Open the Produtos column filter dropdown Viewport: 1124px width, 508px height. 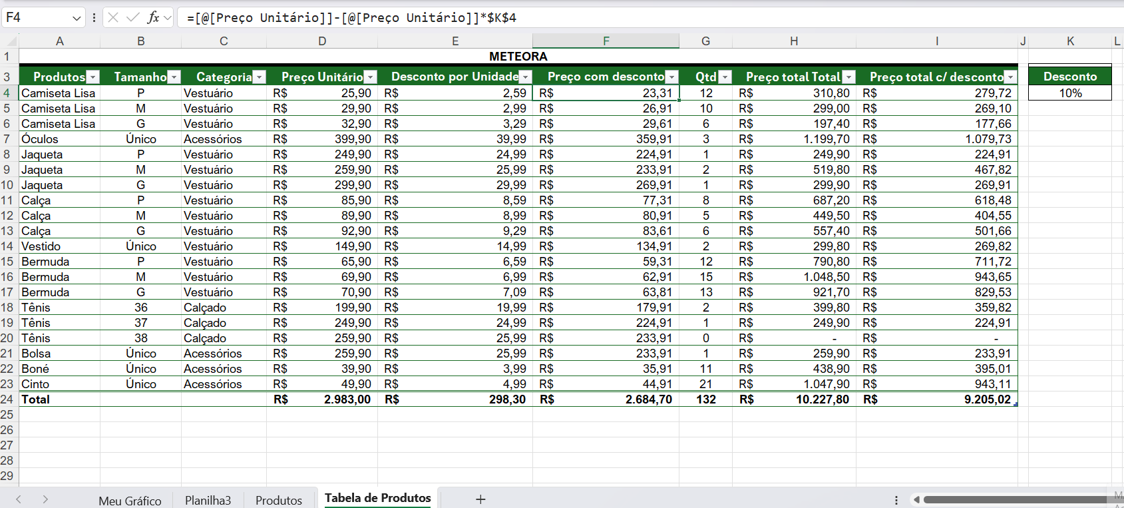tap(93, 77)
